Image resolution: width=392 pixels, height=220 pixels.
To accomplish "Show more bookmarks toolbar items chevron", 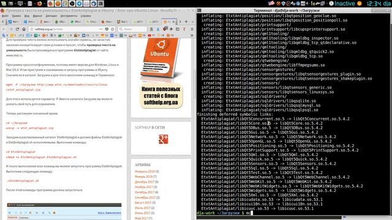I will point(192,35).
